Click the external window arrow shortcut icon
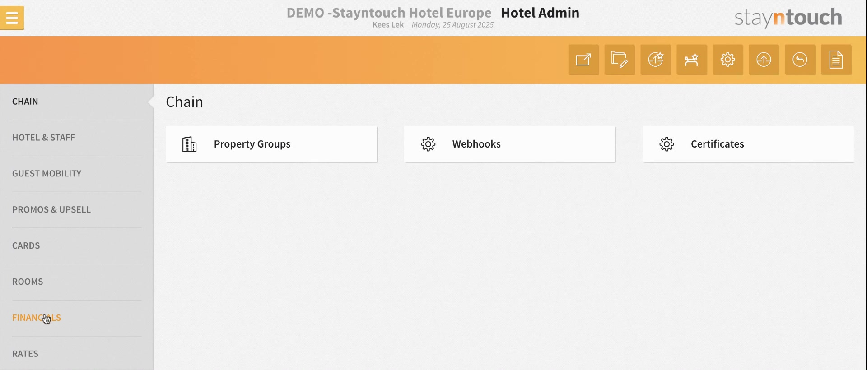Image resolution: width=867 pixels, height=370 pixels. click(583, 60)
